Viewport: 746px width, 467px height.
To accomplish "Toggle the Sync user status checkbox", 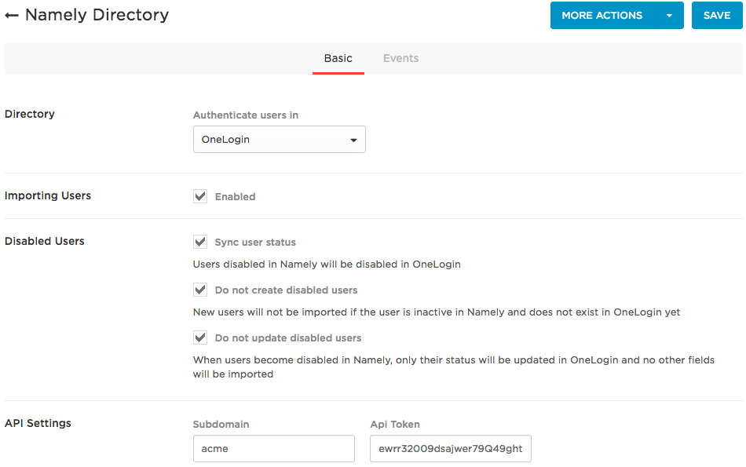I will click(x=200, y=242).
